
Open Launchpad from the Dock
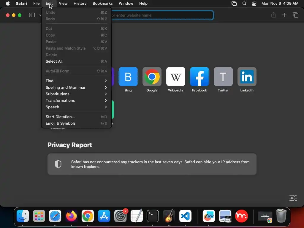pos(39,216)
